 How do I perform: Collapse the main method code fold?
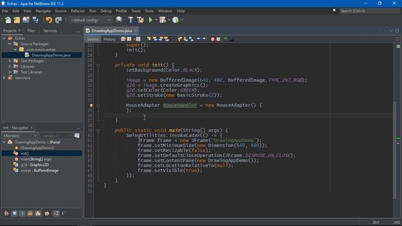98,131
